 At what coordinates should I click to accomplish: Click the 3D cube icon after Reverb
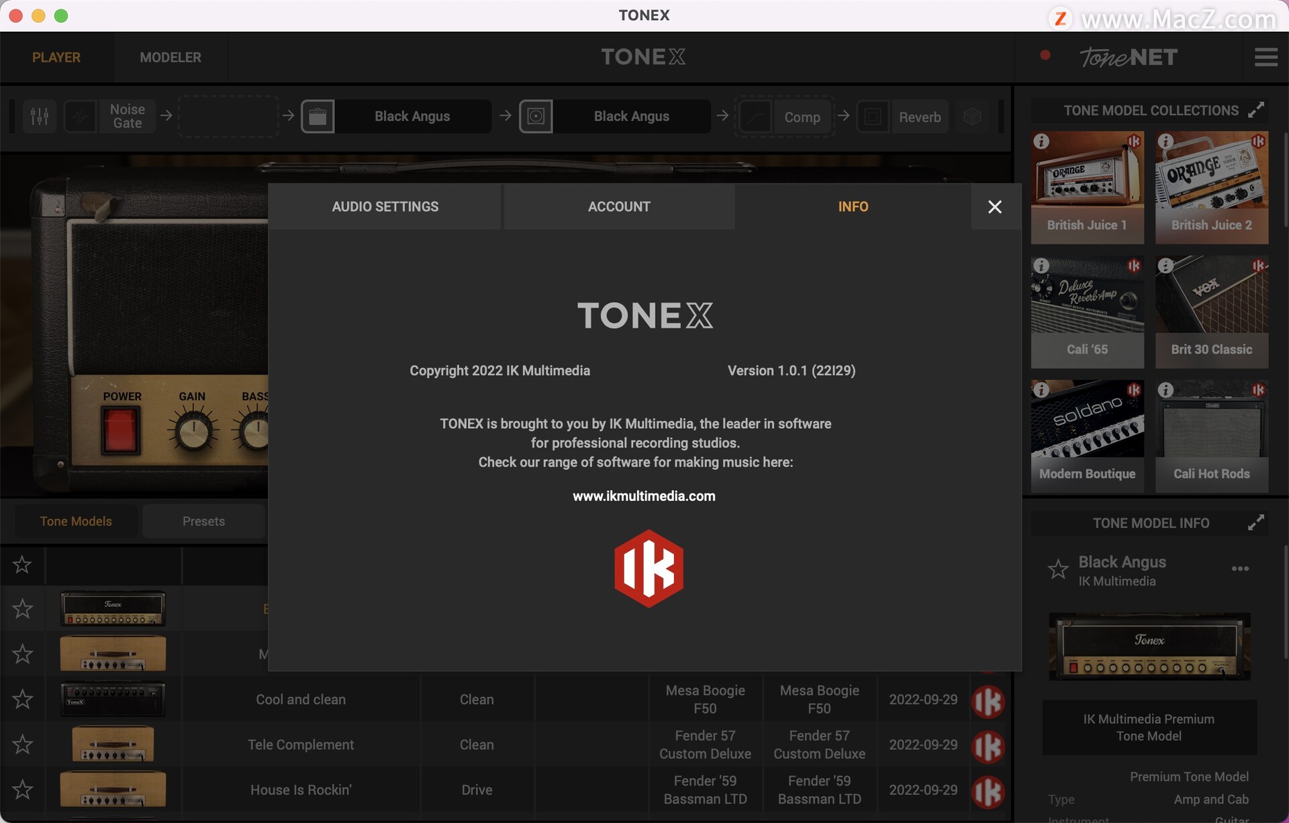click(x=972, y=117)
